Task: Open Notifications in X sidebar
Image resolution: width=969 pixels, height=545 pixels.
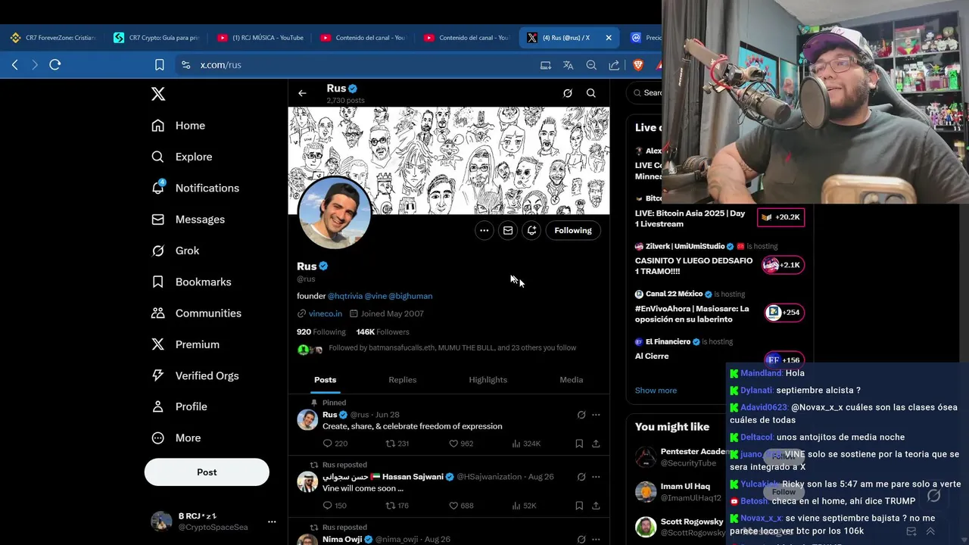Action: tap(195, 188)
